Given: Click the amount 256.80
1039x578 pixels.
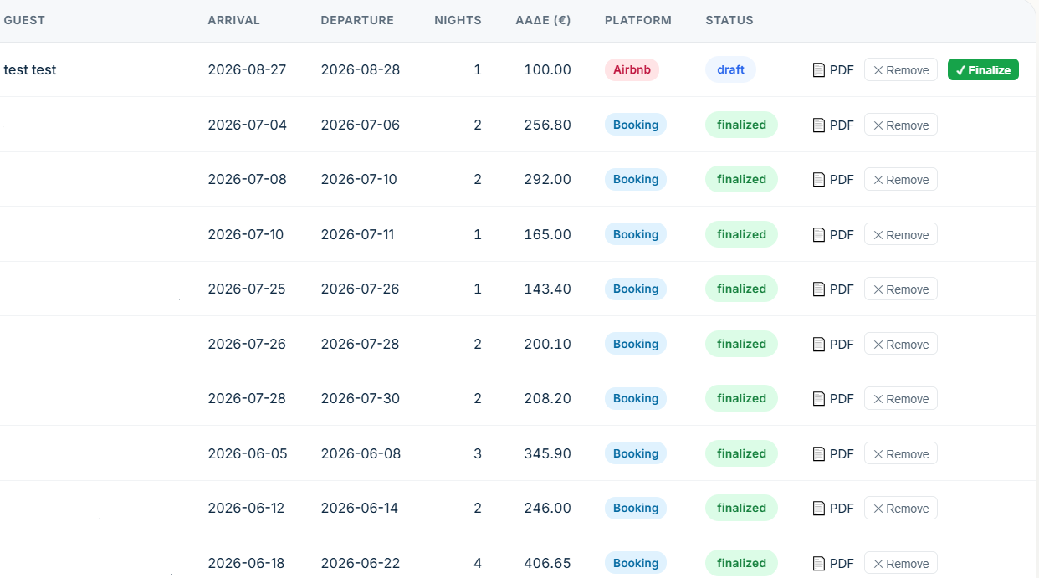Looking at the screenshot, I should click(x=548, y=125).
